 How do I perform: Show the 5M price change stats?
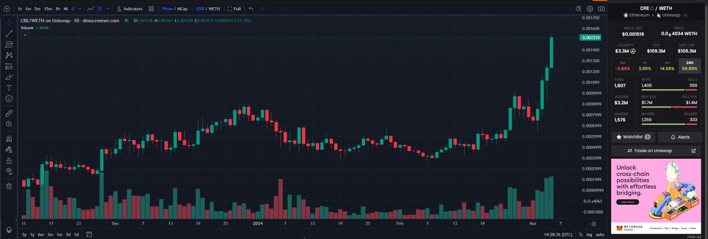point(622,66)
